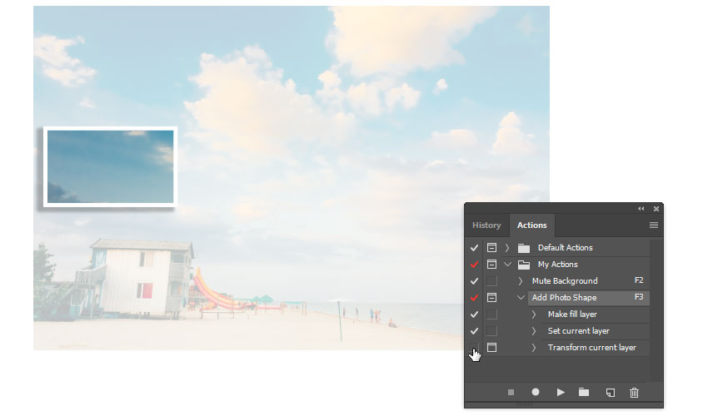This screenshot has height=416, width=708.
Task: Click the F2 shortcut label
Action: click(639, 280)
